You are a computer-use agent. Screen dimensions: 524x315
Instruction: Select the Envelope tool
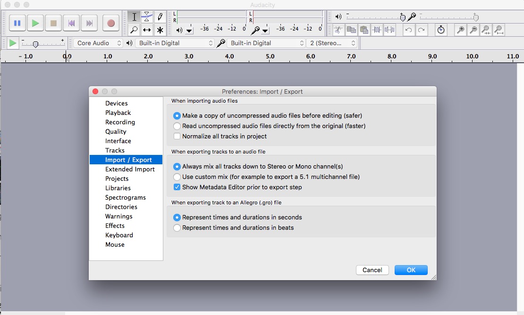pyautogui.click(x=147, y=16)
